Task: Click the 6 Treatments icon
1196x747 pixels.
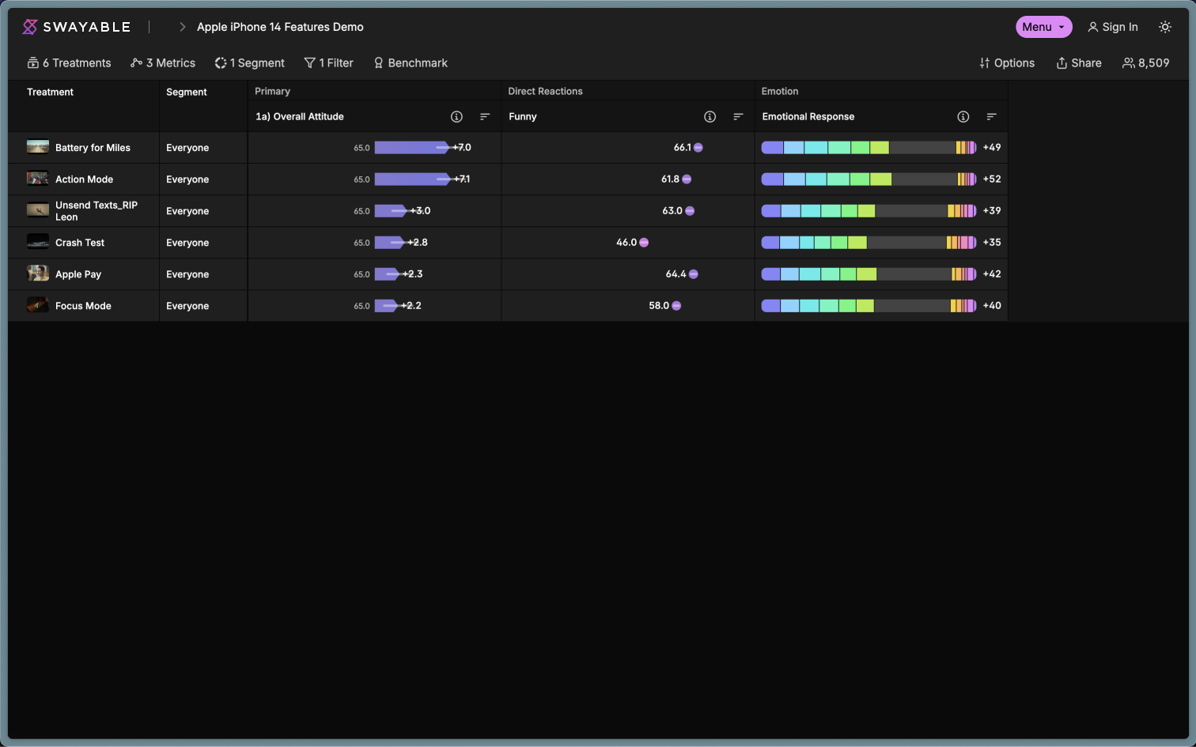Action: point(32,62)
